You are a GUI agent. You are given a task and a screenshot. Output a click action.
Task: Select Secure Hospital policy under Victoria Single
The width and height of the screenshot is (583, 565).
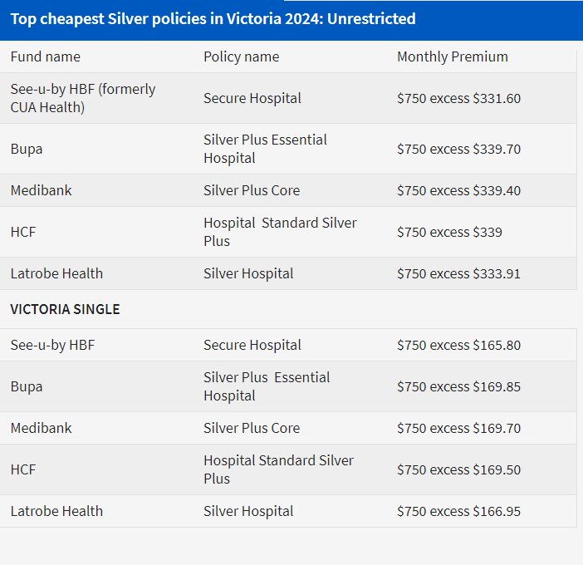[252, 345]
